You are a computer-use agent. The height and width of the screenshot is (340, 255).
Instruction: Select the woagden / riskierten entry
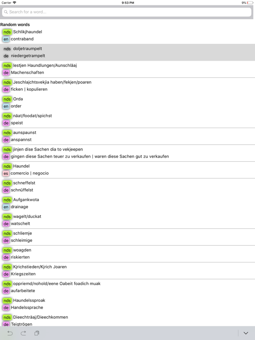tap(127, 254)
